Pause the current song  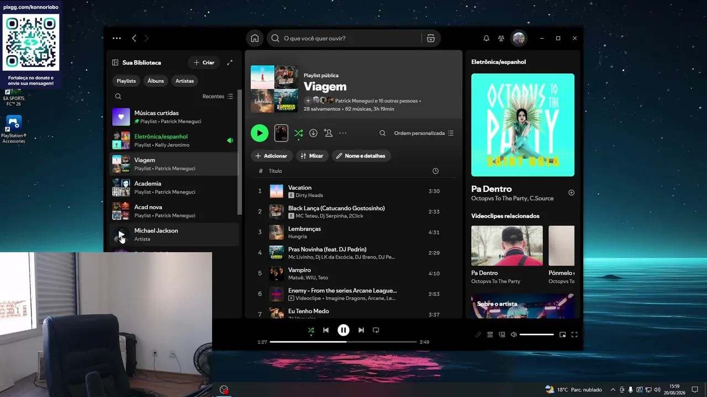344,330
